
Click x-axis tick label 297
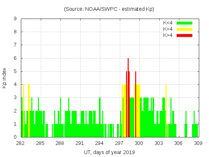119,143
